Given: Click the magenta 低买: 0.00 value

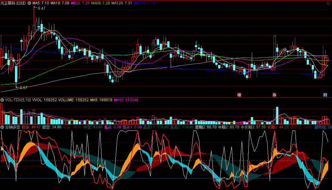Looking at the screenshot, I should tap(113, 127).
